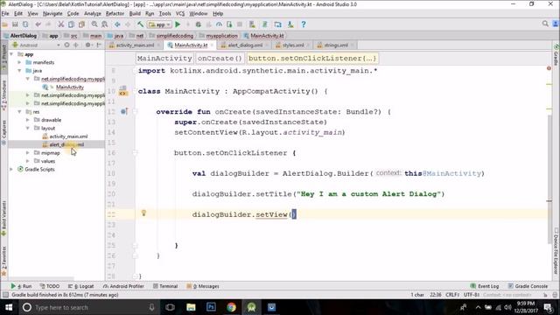
Task: Click the Android Profiler gauge toolbar icon
Action: (x=219, y=24)
